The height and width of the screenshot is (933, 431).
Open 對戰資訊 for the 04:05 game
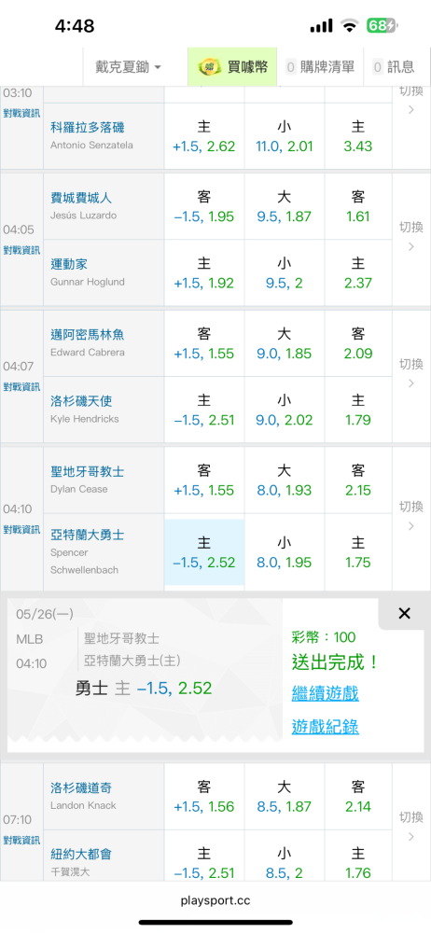[21, 250]
